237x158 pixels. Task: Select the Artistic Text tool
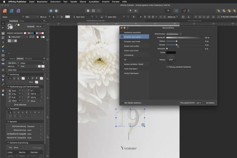click(3, 42)
